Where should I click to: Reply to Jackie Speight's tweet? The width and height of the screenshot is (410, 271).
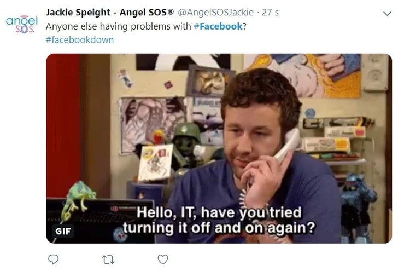point(54,260)
